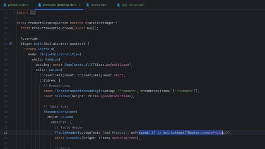Click Dart file icon on routes.dart tab
Screen dimensions: 265x149
click(88, 5)
